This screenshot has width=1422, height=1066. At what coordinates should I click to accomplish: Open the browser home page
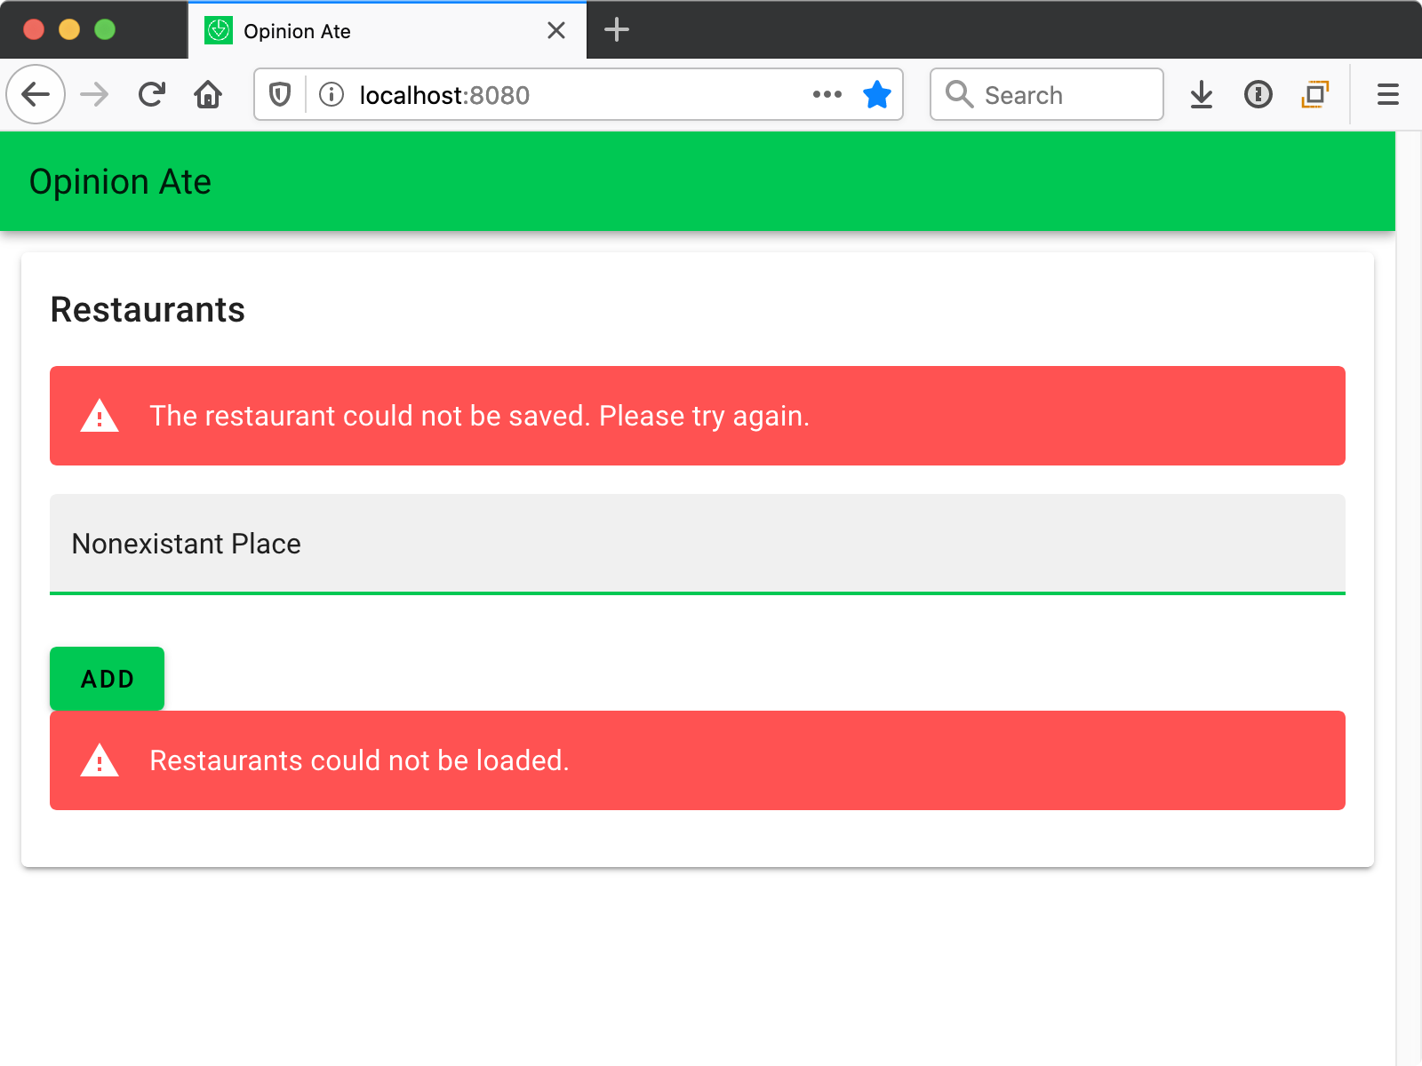tap(208, 94)
